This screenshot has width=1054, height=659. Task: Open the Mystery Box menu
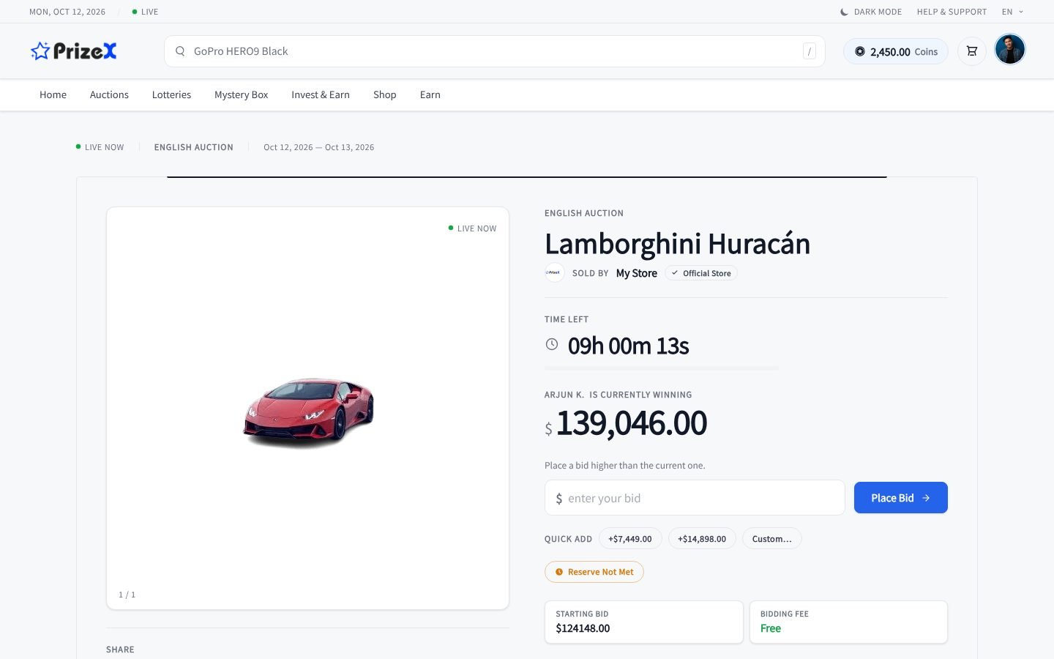pyautogui.click(x=242, y=94)
